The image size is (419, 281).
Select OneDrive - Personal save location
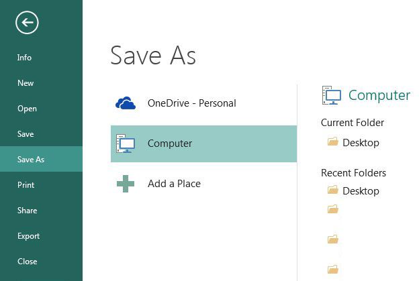191,103
